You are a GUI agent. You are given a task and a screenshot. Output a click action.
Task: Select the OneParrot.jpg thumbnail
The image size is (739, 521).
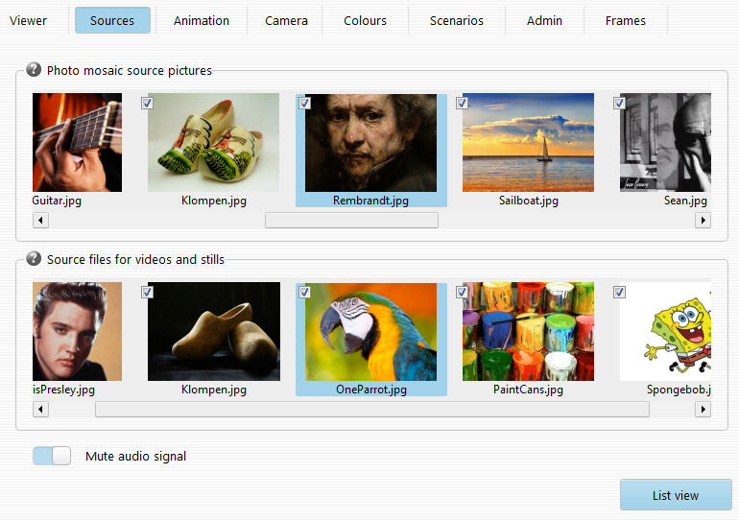370,332
